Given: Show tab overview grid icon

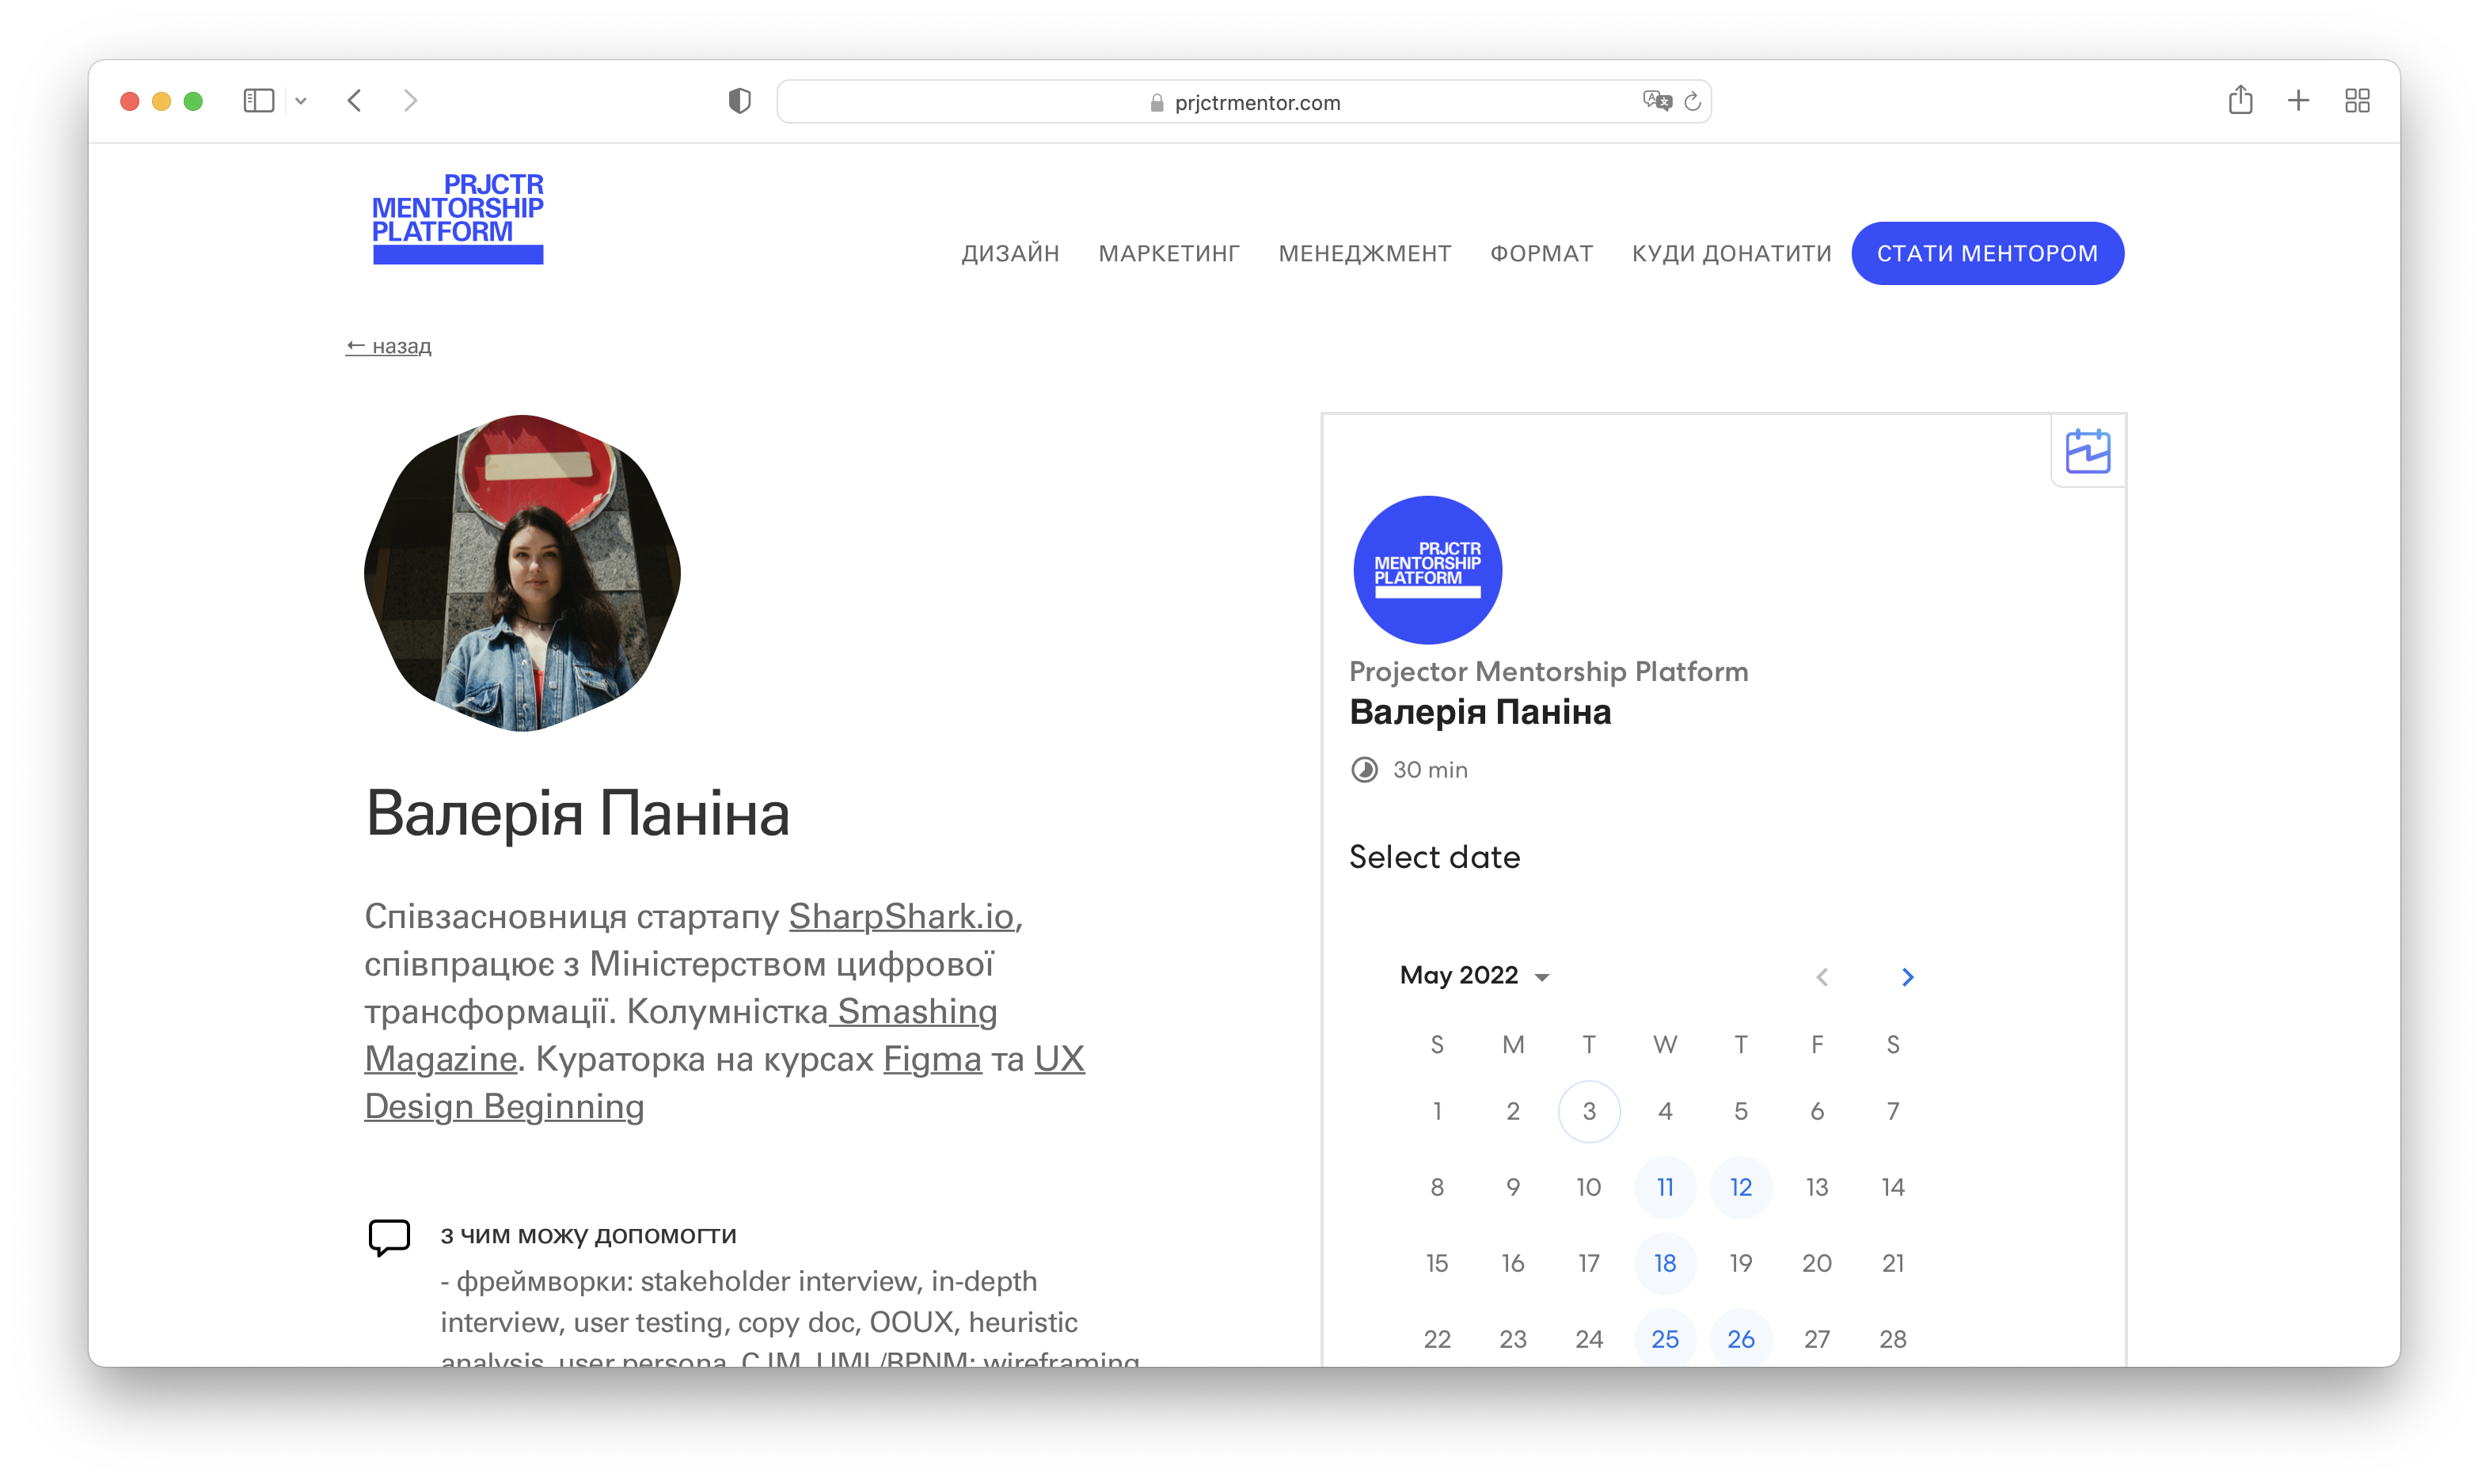Looking at the screenshot, I should [x=2357, y=100].
